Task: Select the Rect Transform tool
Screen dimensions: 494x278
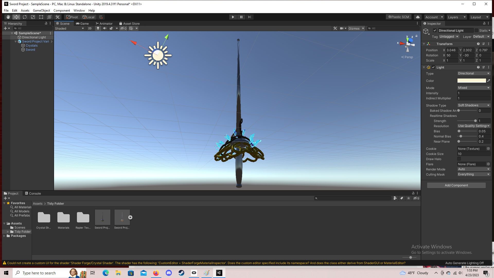Action: coord(41,17)
